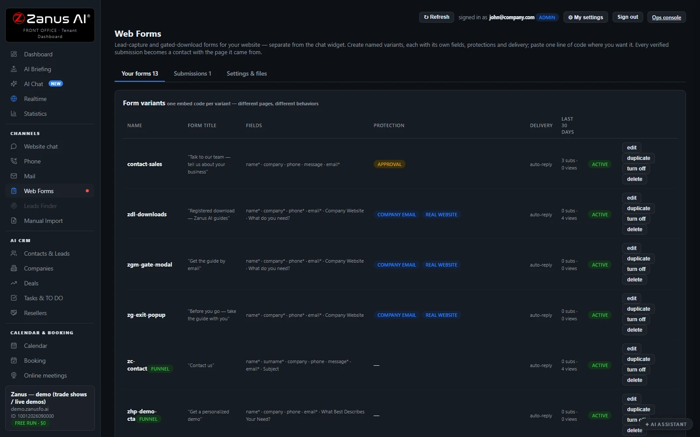Image resolution: width=700 pixels, height=437 pixels.
Task: Duplicate the zdl-downloads form variant
Action: [x=638, y=208]
